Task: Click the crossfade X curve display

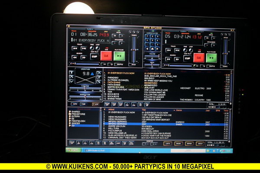Action: 85,80
